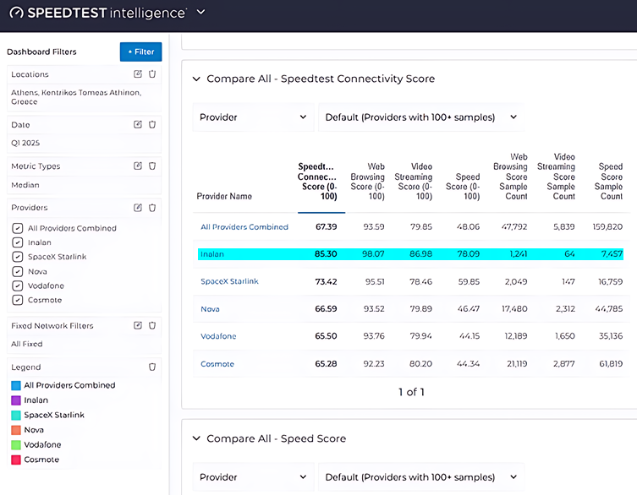Click the Cosmote legend color swatch
637x495 pixels.
click(x=16, y=460)
